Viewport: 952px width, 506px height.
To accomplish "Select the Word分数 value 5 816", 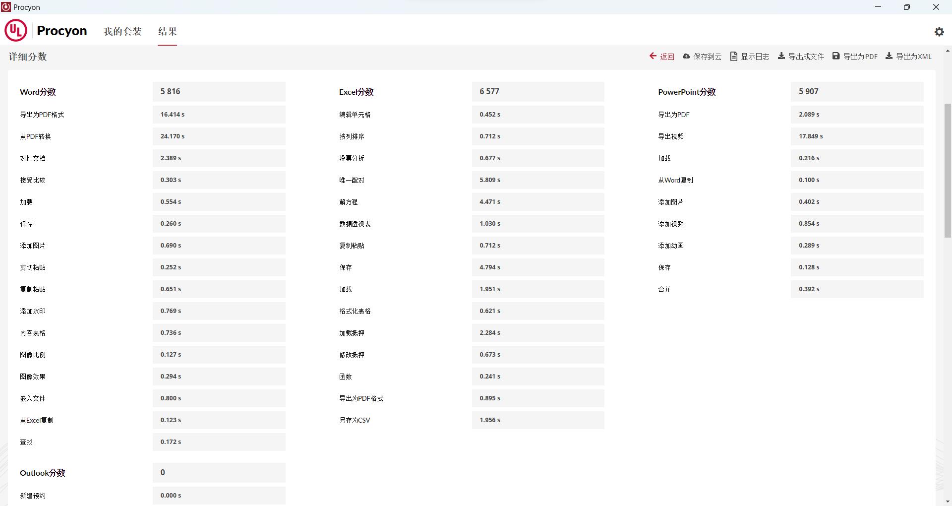I will click(219, 92).
